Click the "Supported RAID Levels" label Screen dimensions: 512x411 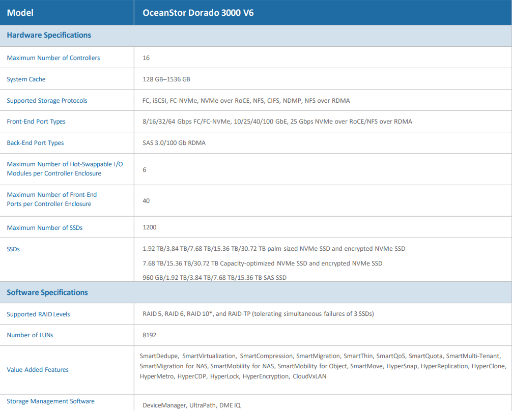click(x=38, y=314)
